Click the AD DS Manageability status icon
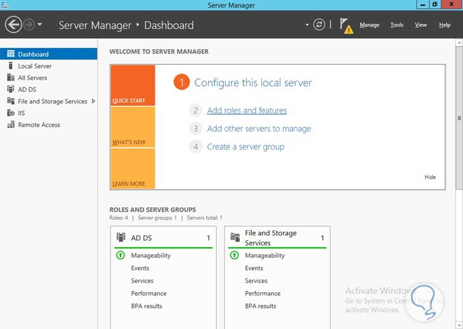Viewport: 463px width, 329px height. click(x=121, y=255)
